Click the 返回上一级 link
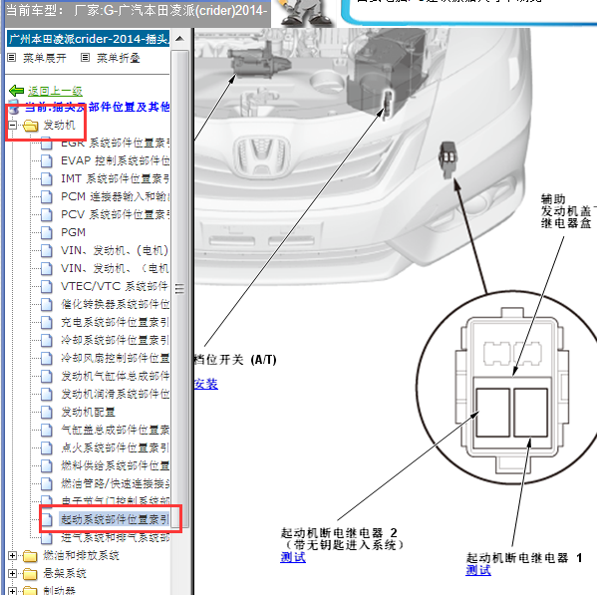The image size is (597, 595). pyautogui.click(x=55, y=91)
